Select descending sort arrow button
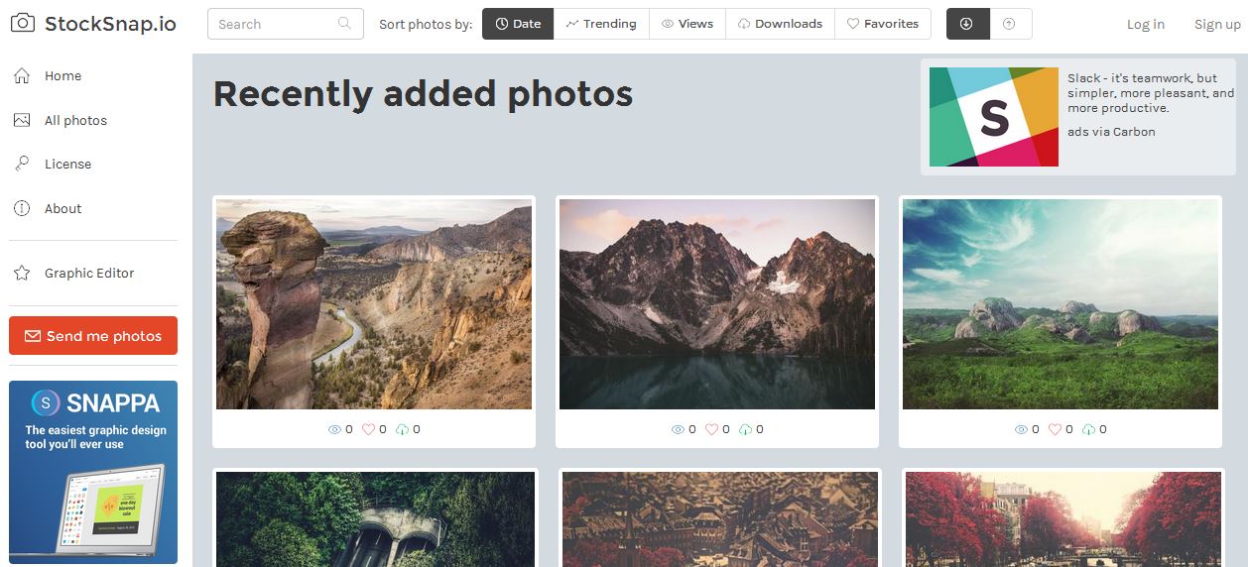The height and width of the screenshot is (567, 1248). click(x=967, y=24)
